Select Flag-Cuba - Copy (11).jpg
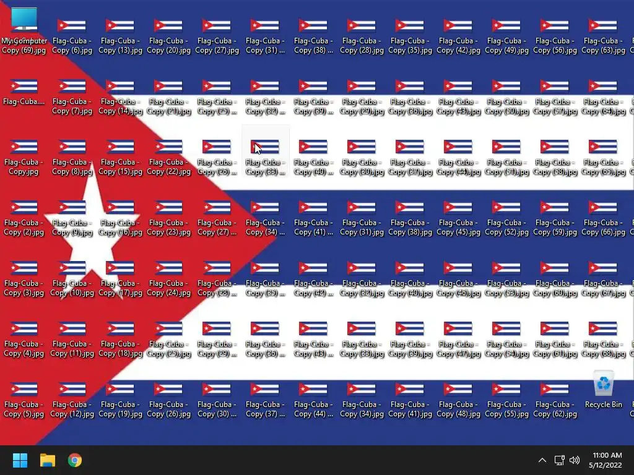The height and width of the screenshot is (475, 634). 72,340
